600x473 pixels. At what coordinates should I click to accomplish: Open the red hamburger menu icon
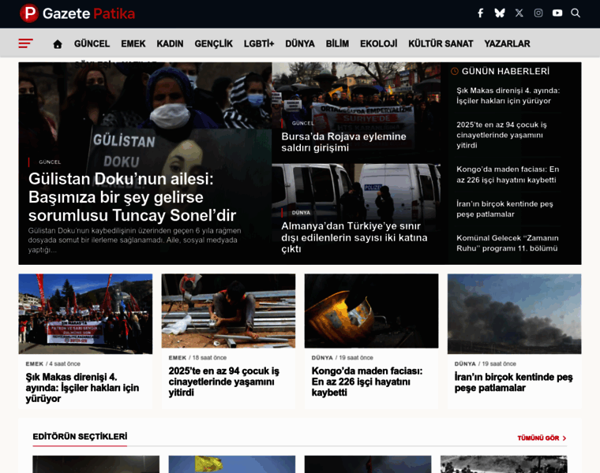click(x=25, y=43)
